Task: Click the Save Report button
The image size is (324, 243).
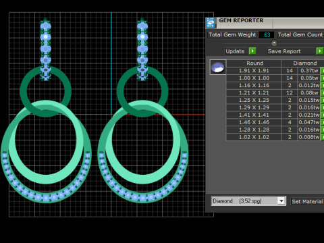Action: pyautogui.click(x=292, y=51)
